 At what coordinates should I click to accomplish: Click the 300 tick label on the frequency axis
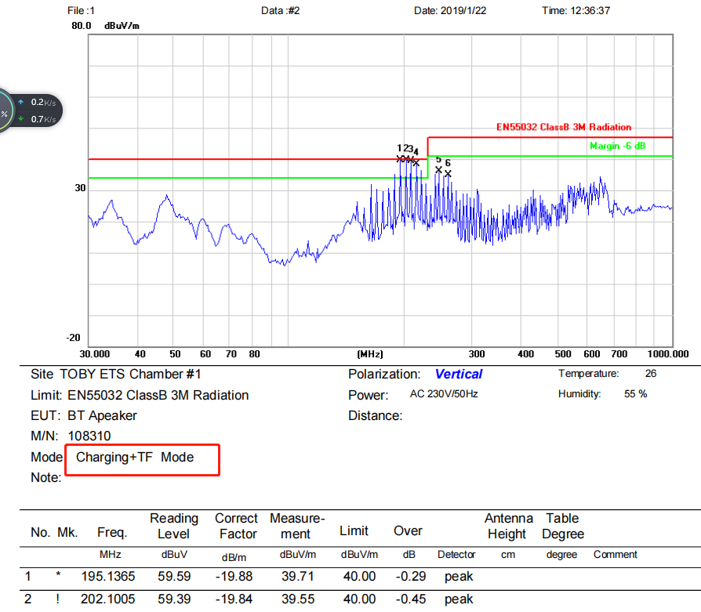click(x=477, y=353)
